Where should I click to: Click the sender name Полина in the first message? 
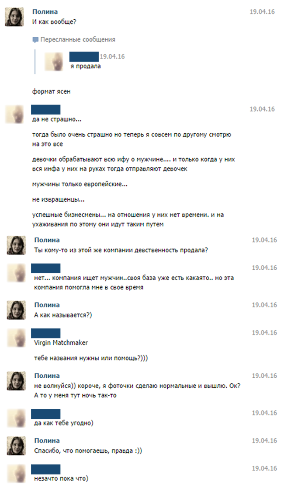tap(45, 11)
